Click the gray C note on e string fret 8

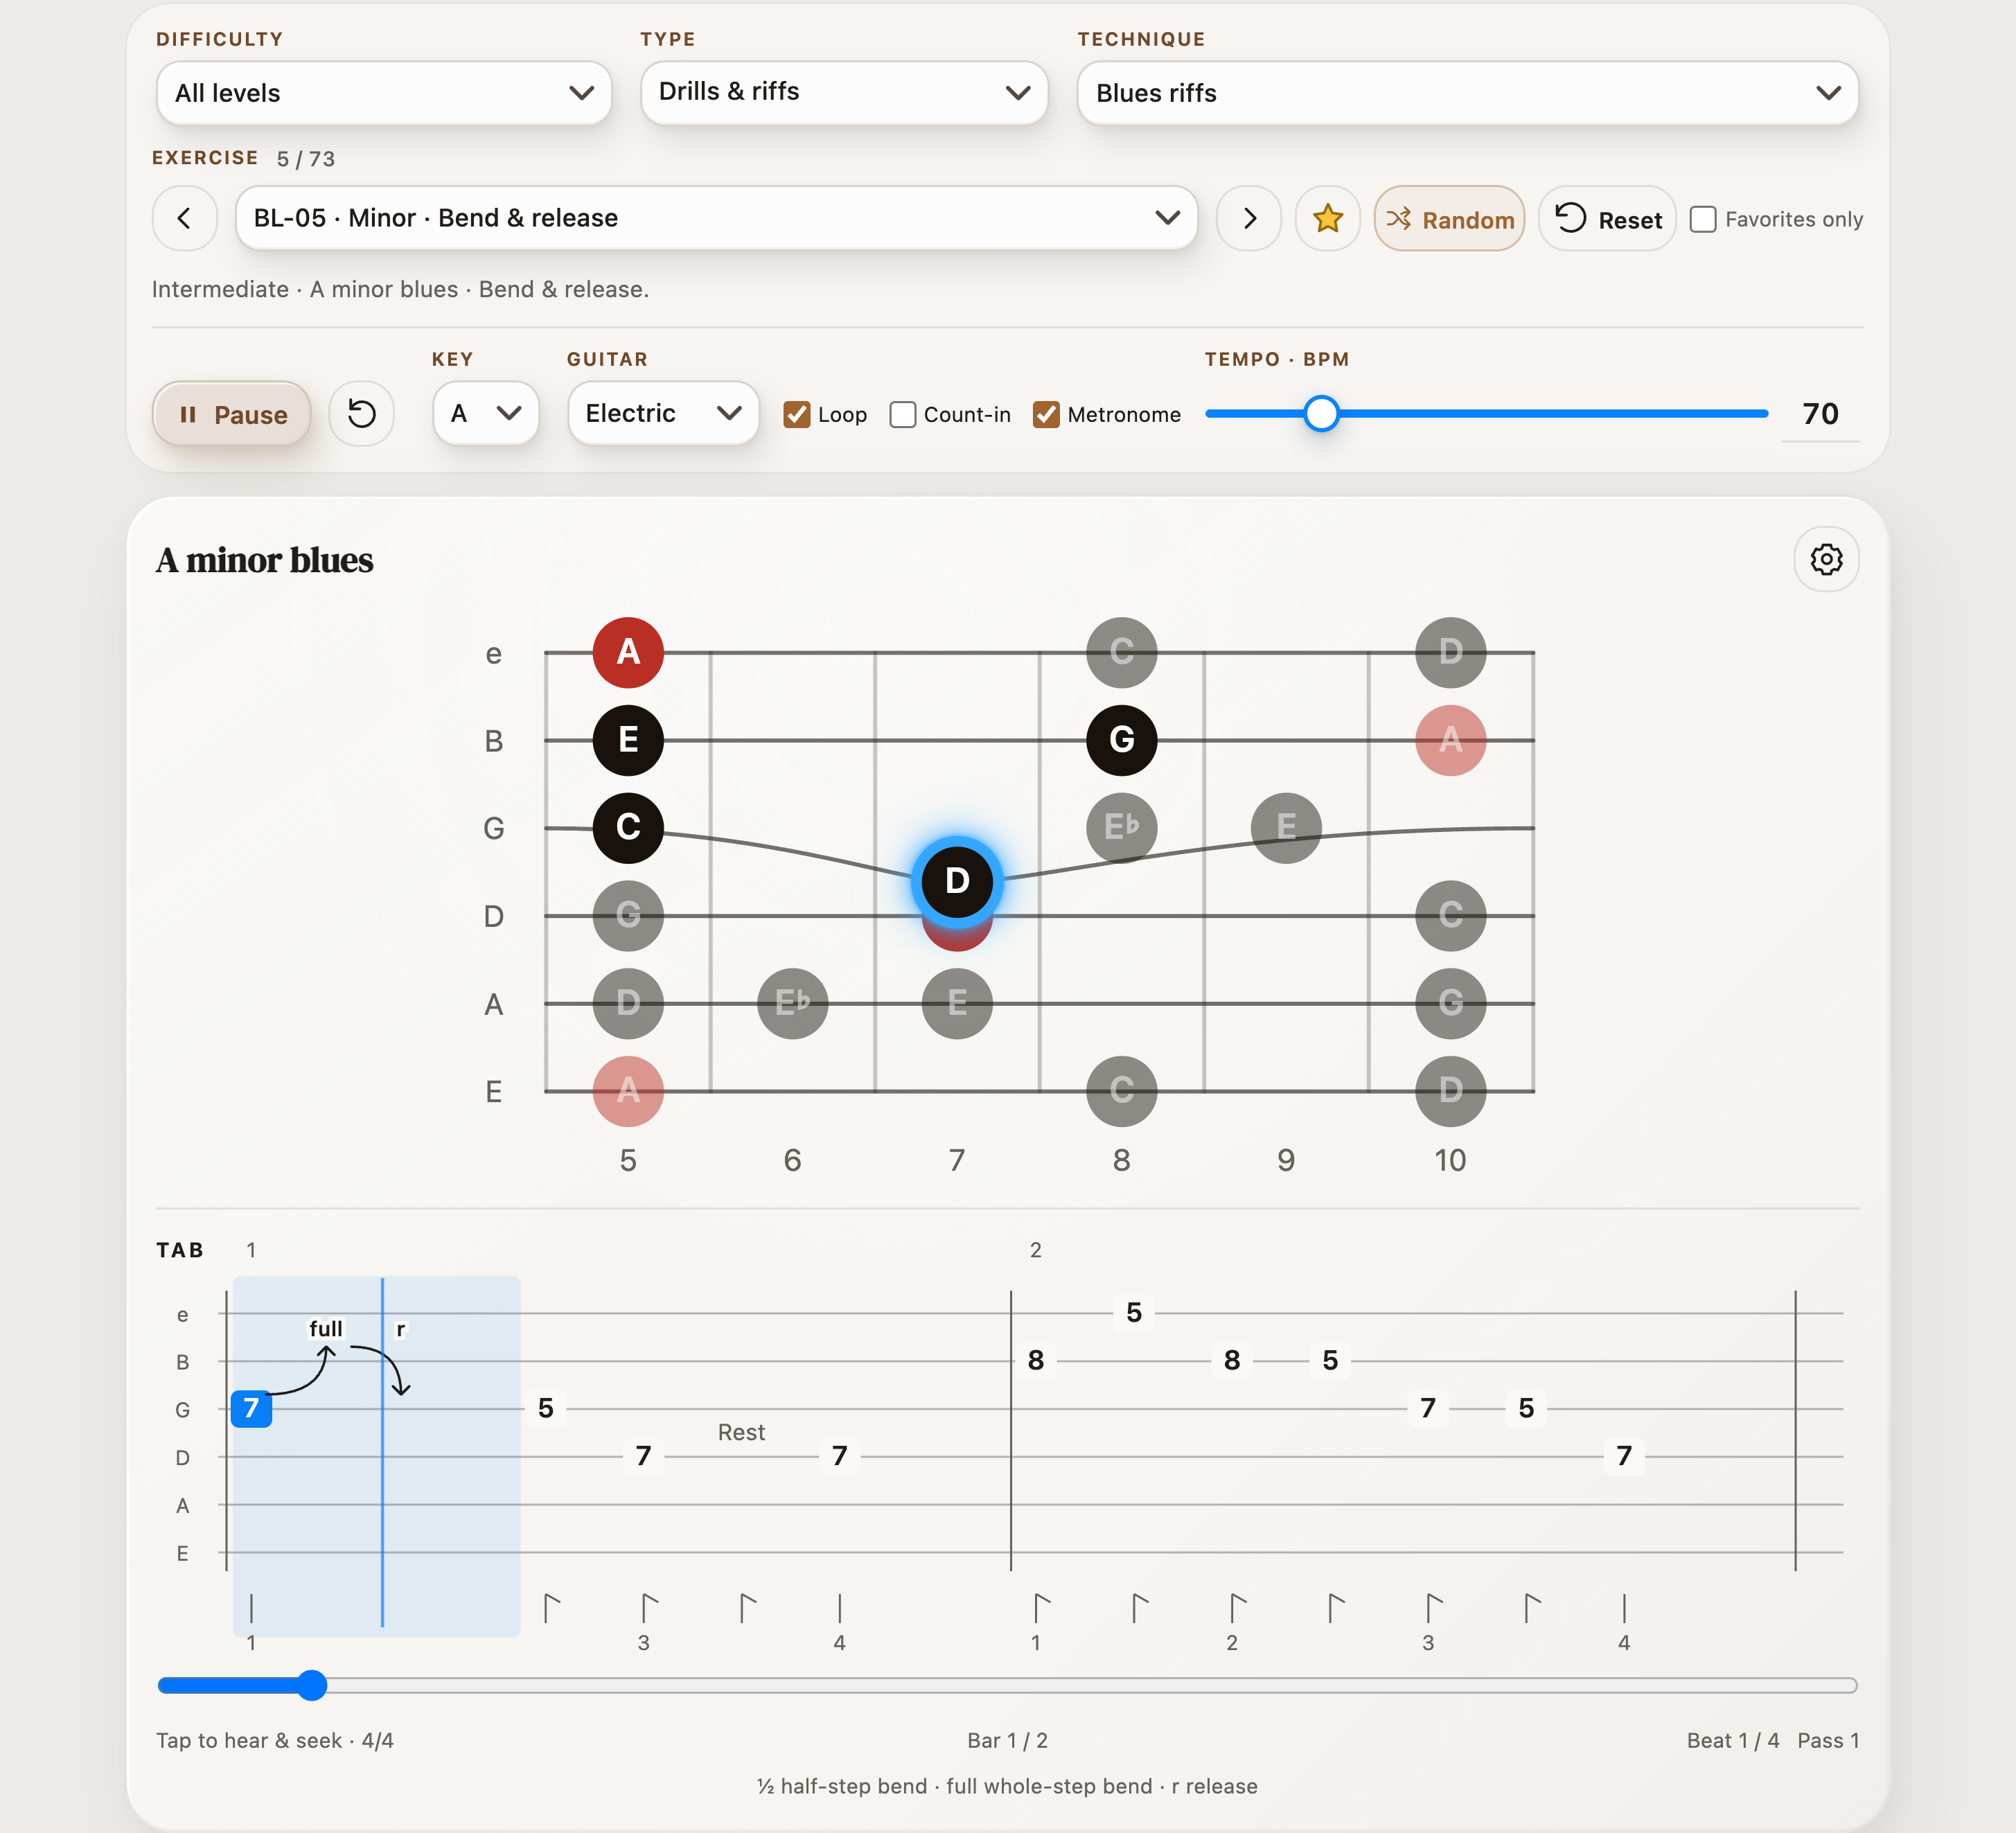coord(1122,652)
